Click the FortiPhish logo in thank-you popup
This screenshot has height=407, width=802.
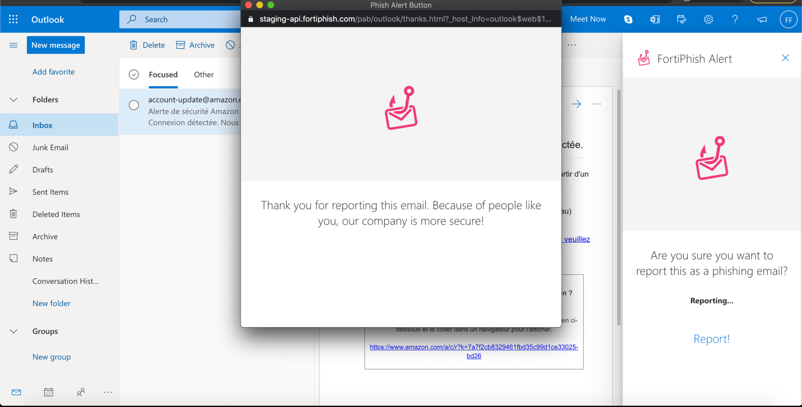tap(401, 108)
